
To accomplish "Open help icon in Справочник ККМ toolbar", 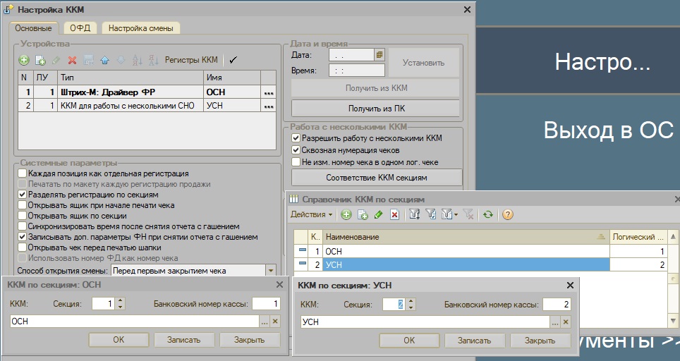I will 507,214.
